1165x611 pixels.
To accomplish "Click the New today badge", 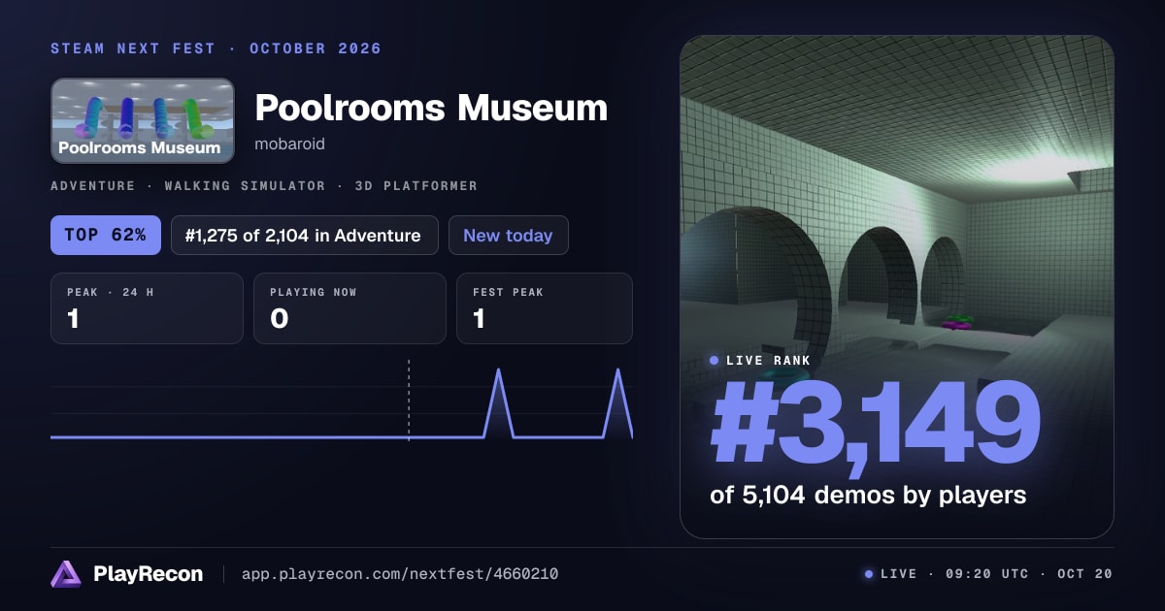I will (x=508, y=235).
